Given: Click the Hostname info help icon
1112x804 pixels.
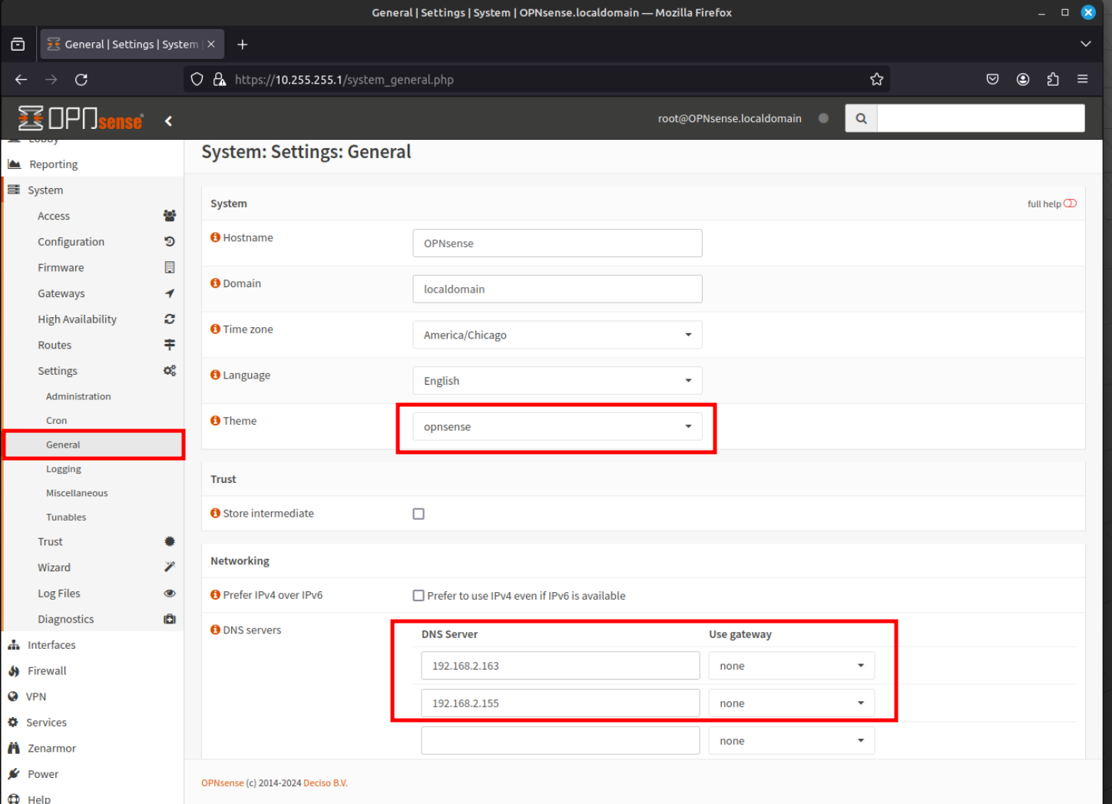Looking at the screenshot, I should coord(215,237).
